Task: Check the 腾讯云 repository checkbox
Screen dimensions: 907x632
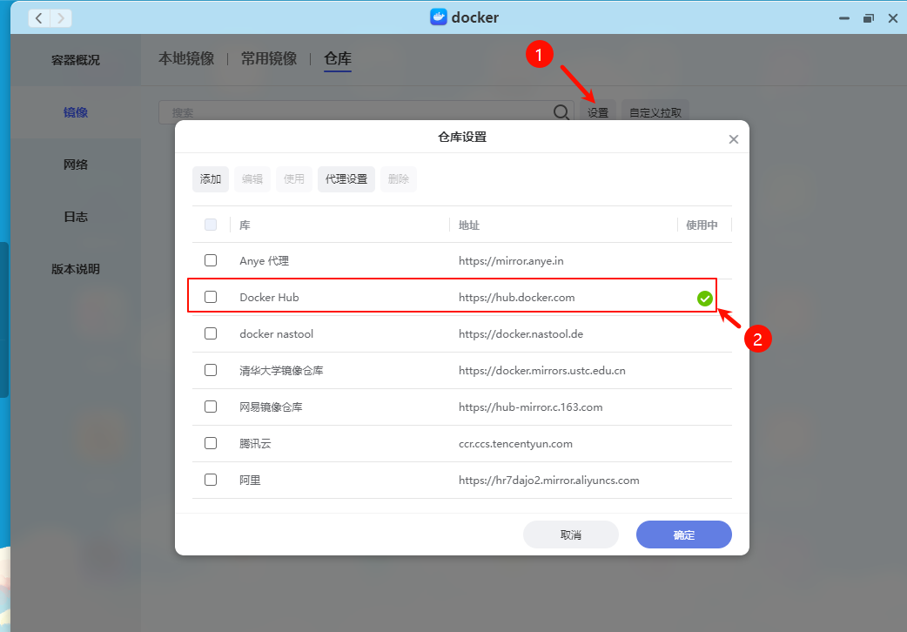Action: [210, 443]
